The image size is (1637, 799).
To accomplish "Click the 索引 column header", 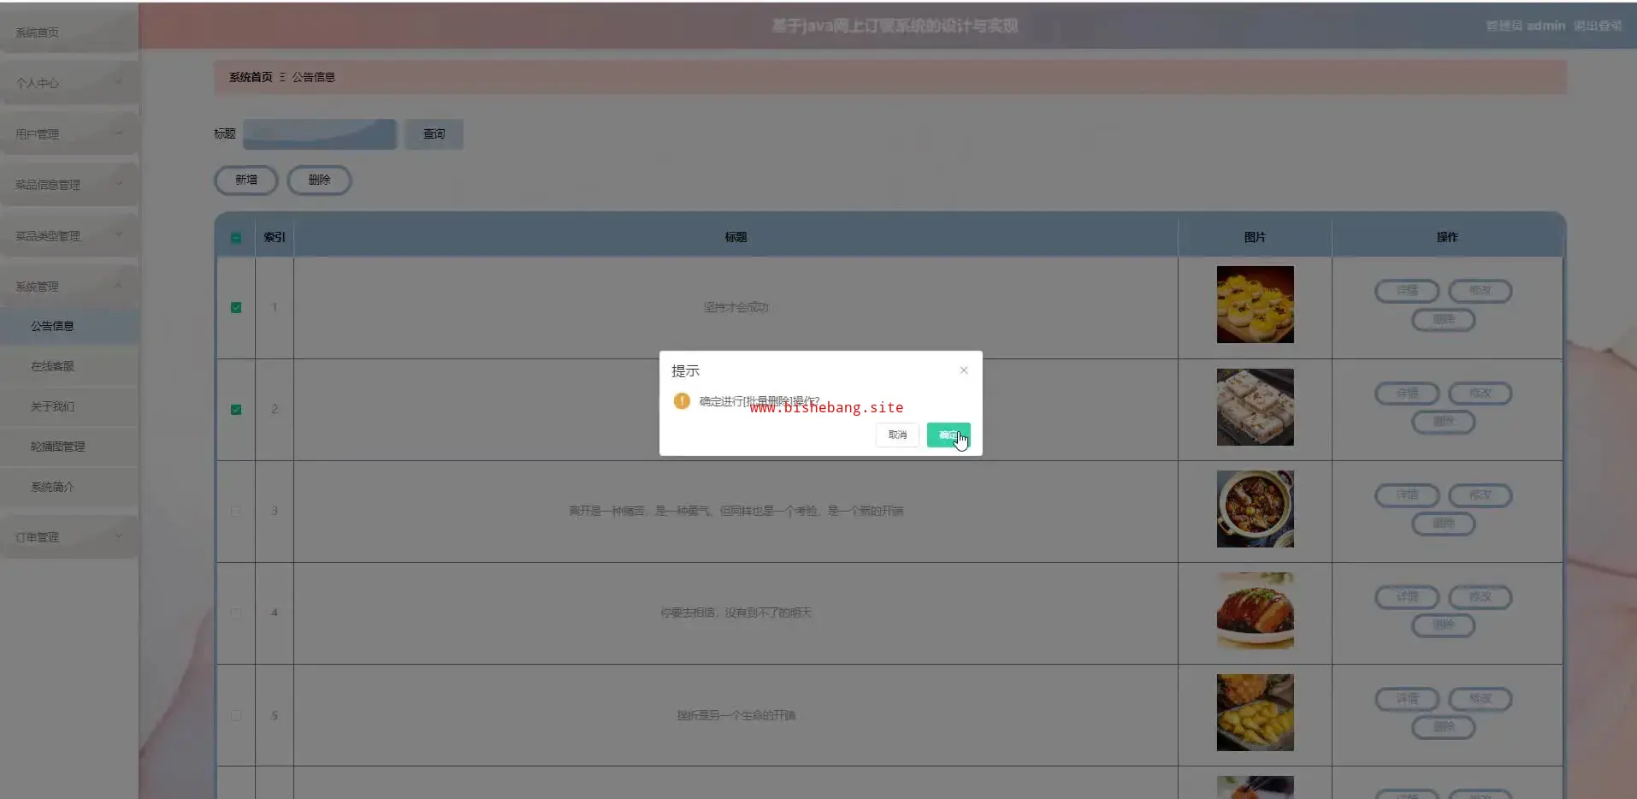I will point(275,237).
